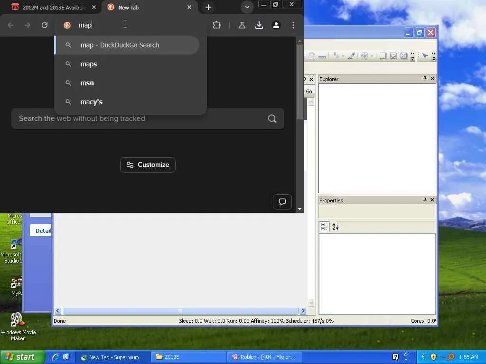Go forward in Supermium browser
The height and width of the screenshot is (364, 486).
tap(28, 25)
